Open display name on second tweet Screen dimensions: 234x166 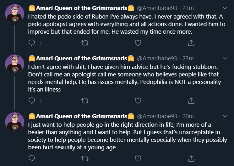point(81,58)
